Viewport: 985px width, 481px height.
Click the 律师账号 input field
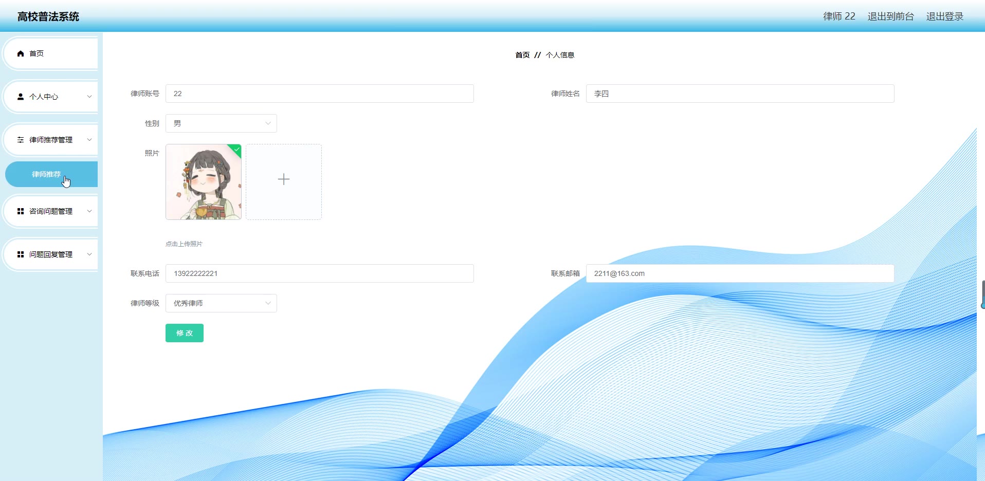click(320, 94)
